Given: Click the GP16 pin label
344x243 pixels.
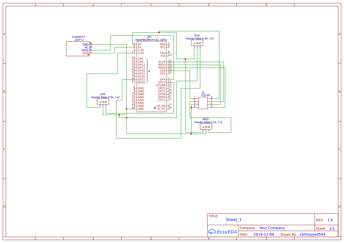Looking at the screenshot, I should 141,71.
